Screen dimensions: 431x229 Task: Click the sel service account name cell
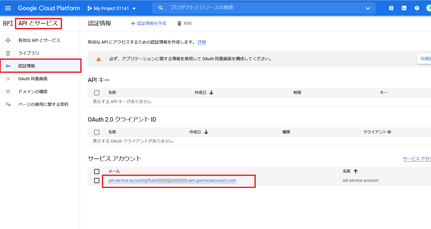coord(360,181)
